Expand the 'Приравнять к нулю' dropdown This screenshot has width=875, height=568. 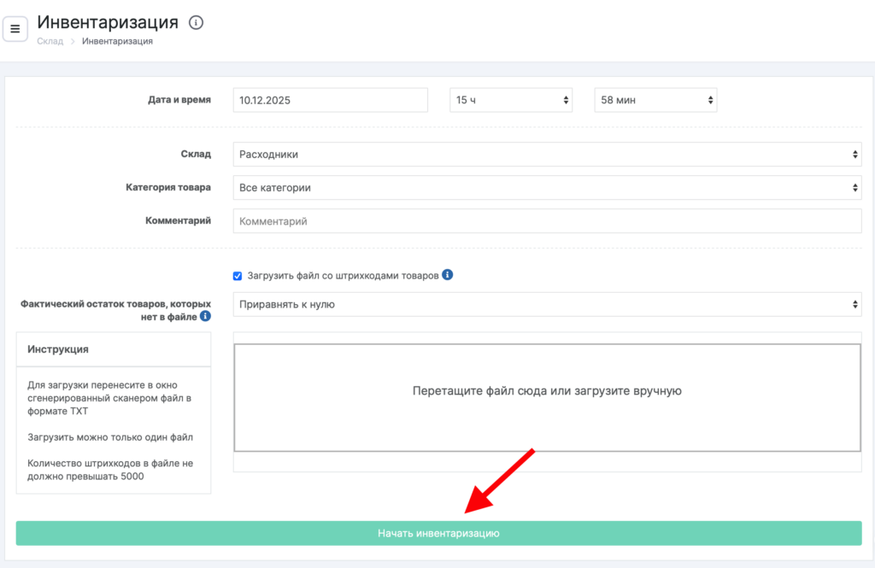pyautogui.click(x=547, y=304)
